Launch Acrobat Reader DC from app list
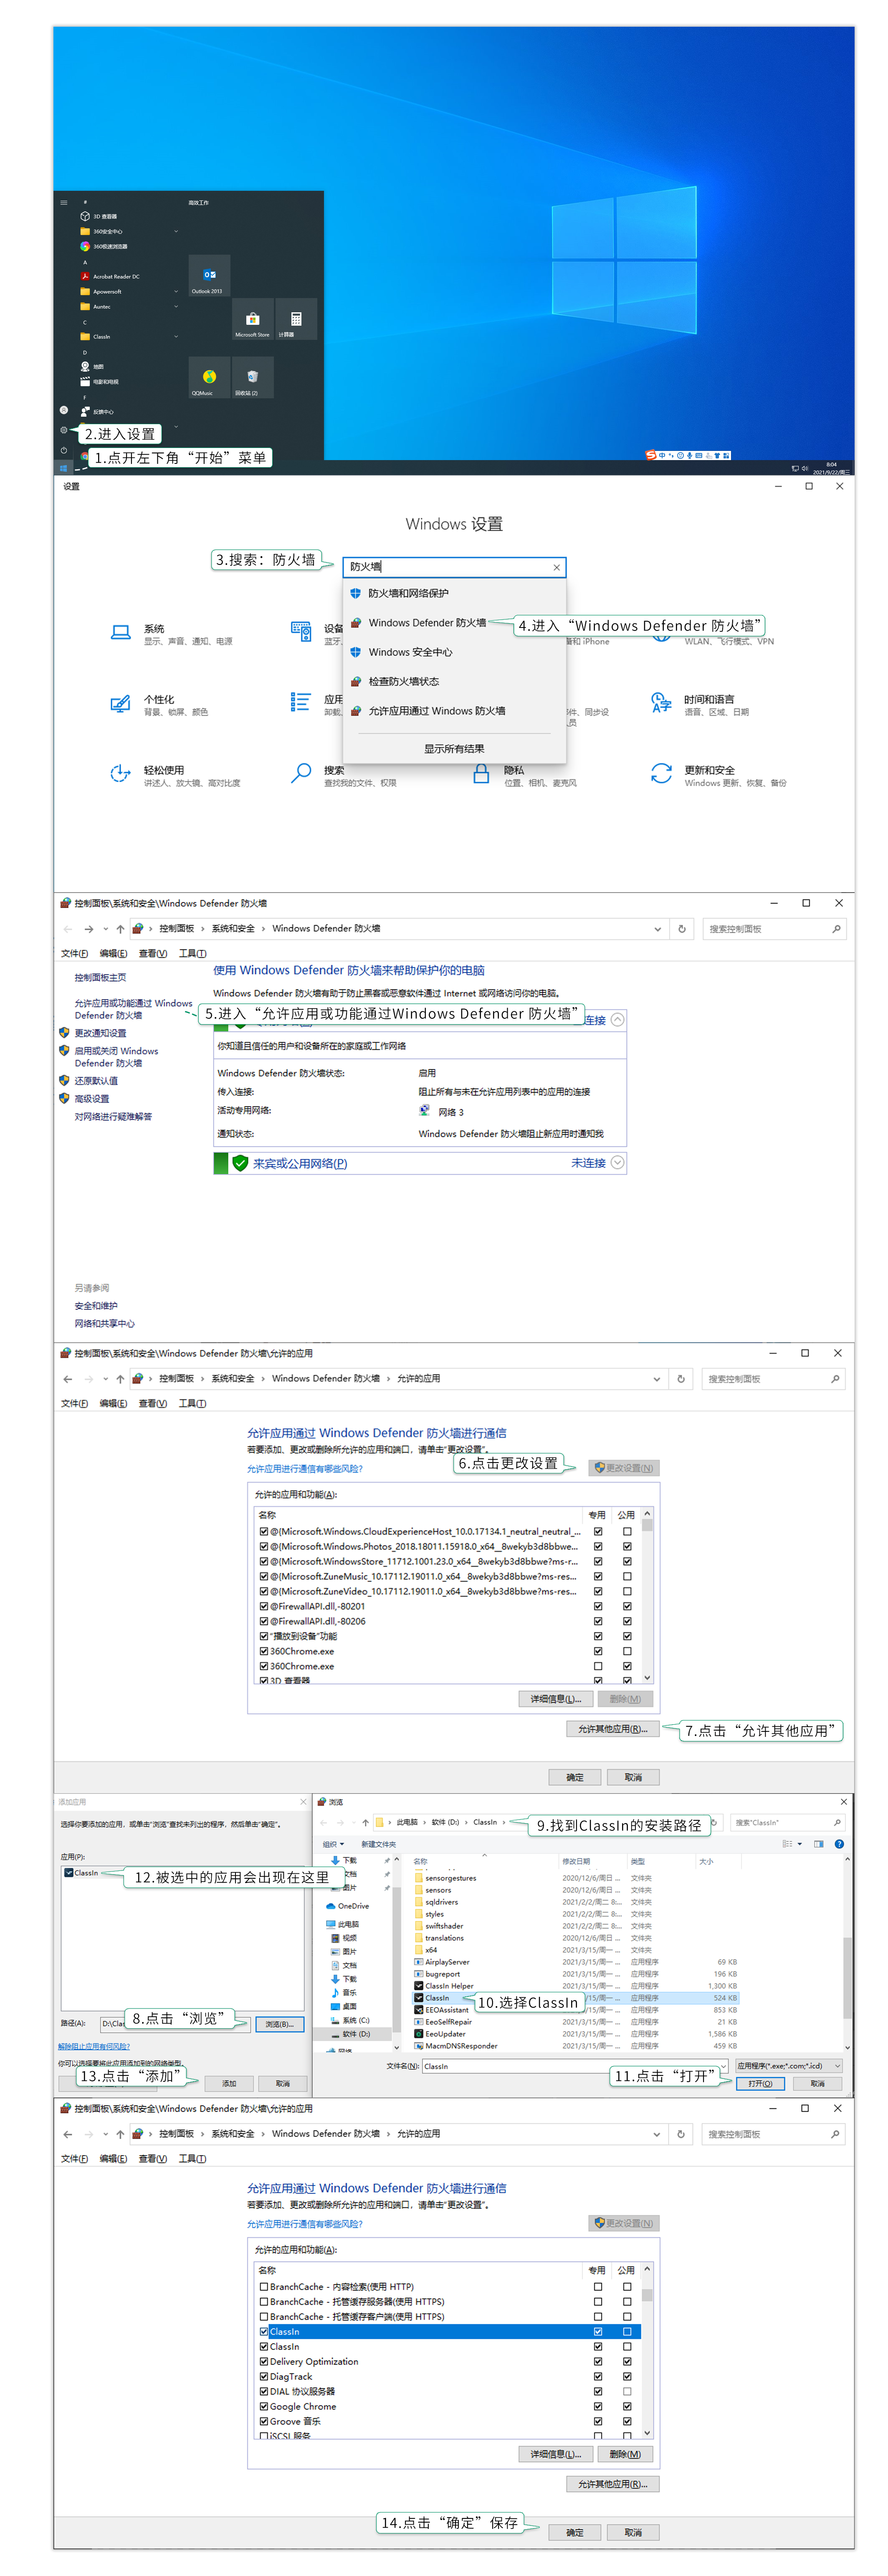This screenshot has height=2576, width=888. tap(110, 276)
